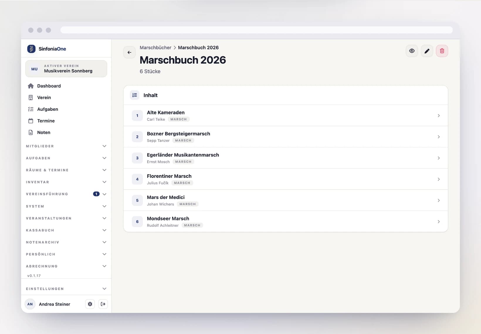Expand the RÄUME & TERMINE section
The height and width of the screenshot is (334, 481).
pos(66,170)
